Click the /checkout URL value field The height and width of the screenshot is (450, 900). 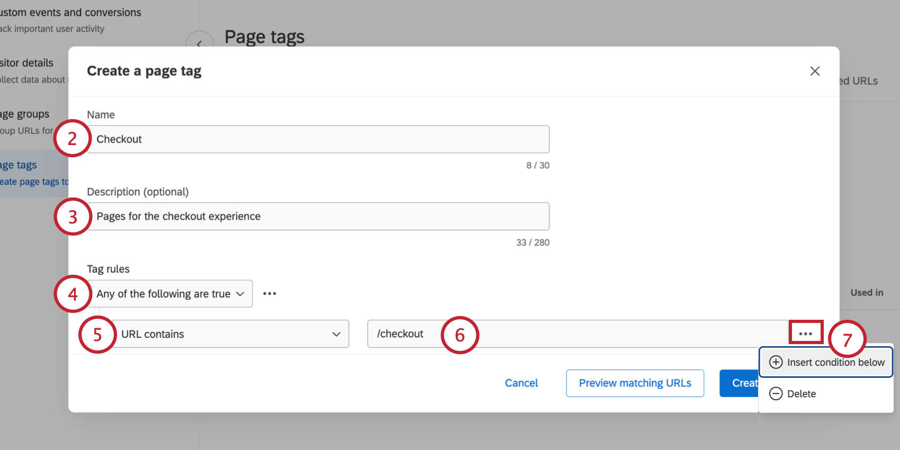[x=577, y=334]
